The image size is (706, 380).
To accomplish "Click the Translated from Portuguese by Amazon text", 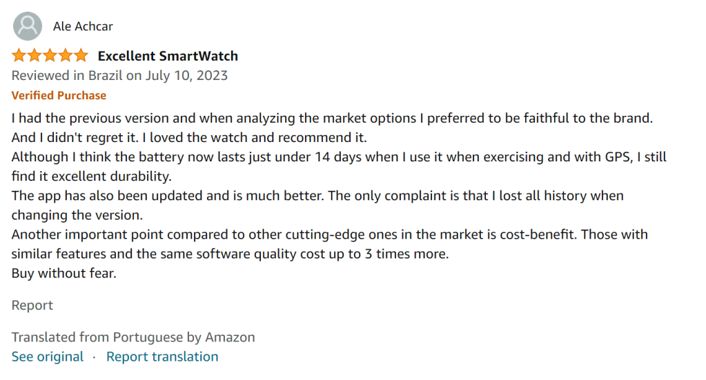I will (133, 337).
